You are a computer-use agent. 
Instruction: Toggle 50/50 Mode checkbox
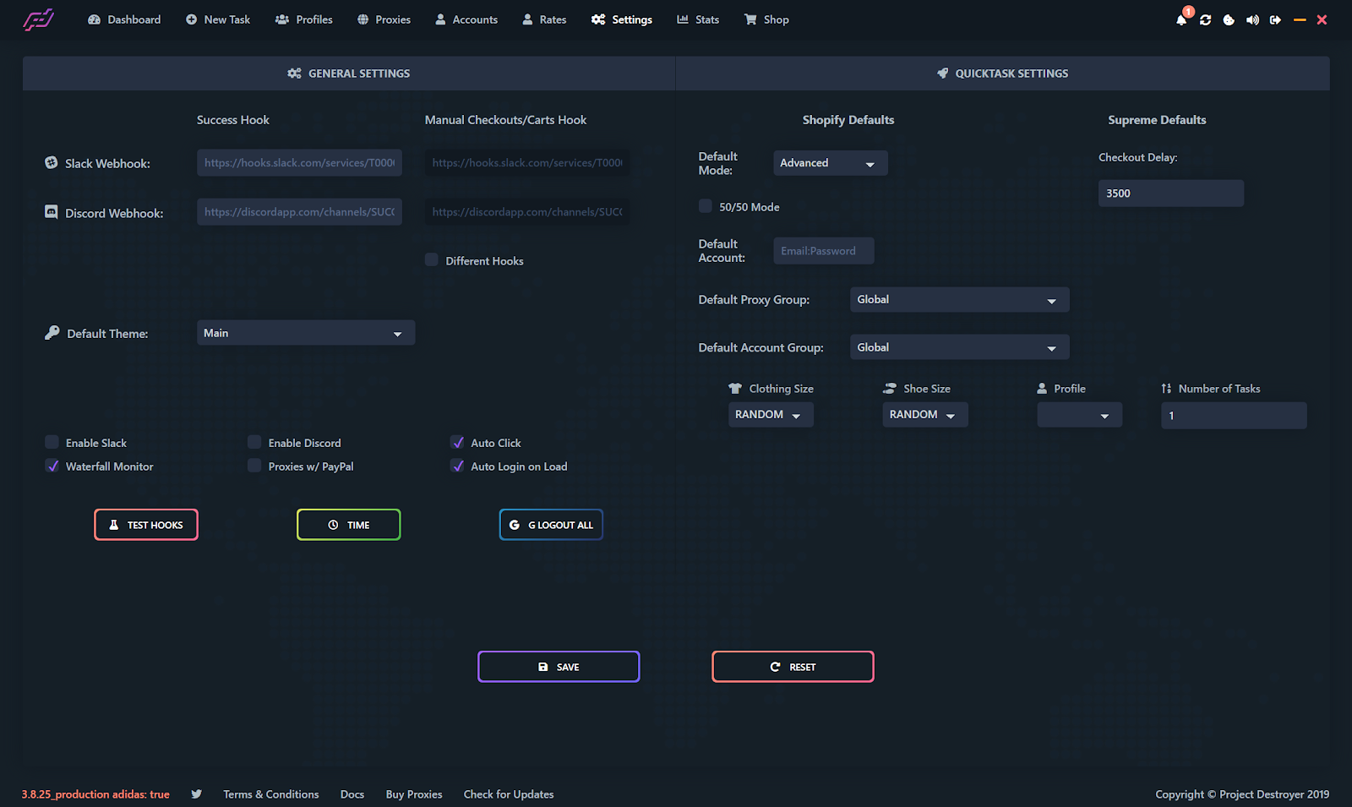tap(706, 206)
